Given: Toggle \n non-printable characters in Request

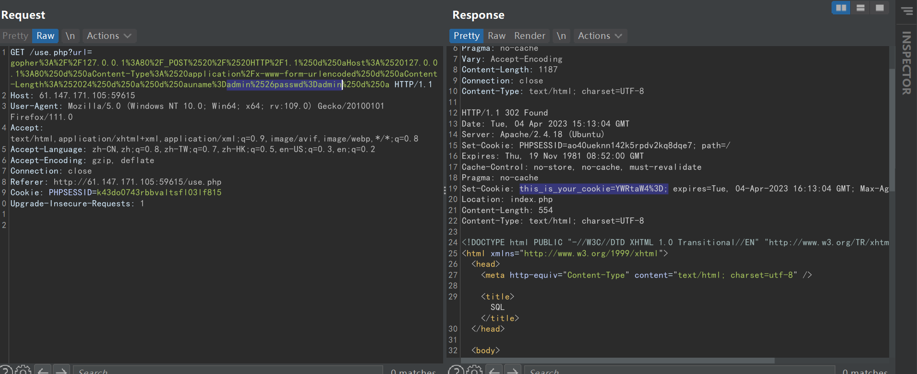Looking at the screenshot, I should [x=70, y=36].
